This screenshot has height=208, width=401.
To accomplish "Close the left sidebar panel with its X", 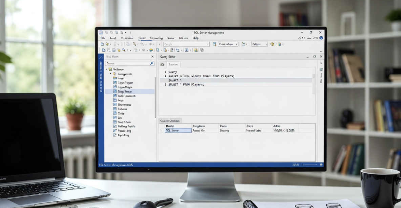I will pyautogui.click(x=152, y=57).
